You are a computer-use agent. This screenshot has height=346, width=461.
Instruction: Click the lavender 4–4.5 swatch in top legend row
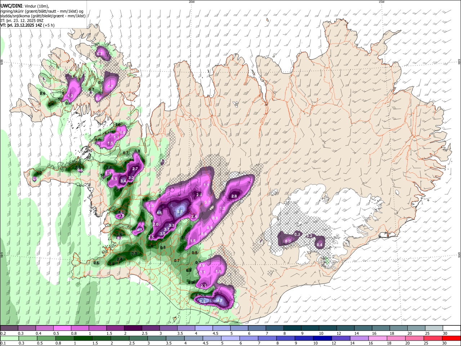[203, 328]
